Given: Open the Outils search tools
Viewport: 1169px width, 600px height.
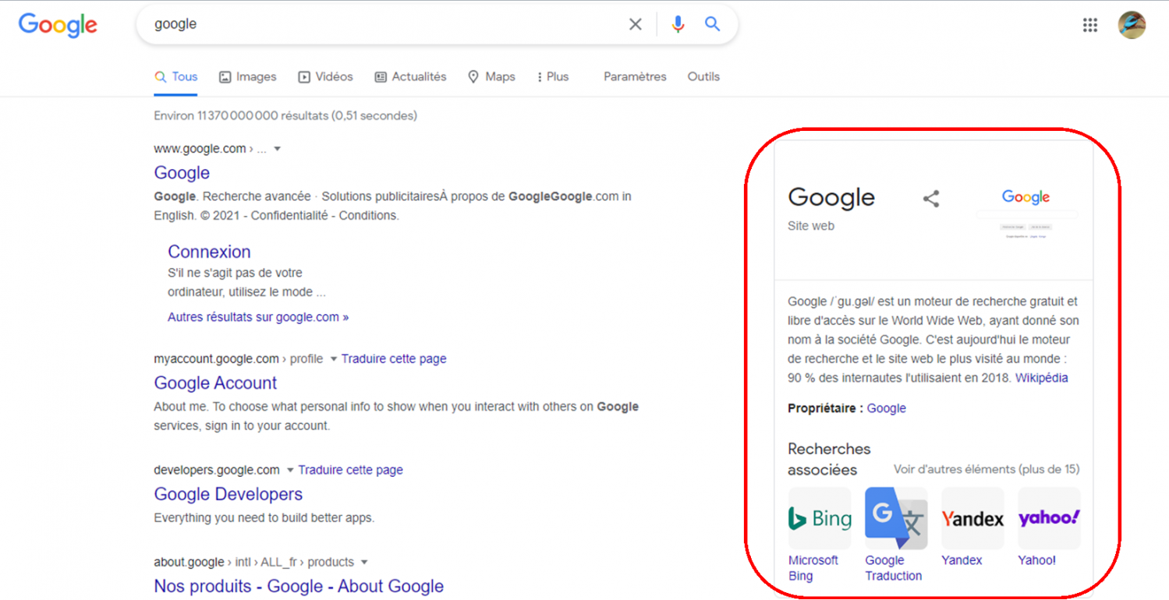Looking at the screenshot, I should (703, 76).
